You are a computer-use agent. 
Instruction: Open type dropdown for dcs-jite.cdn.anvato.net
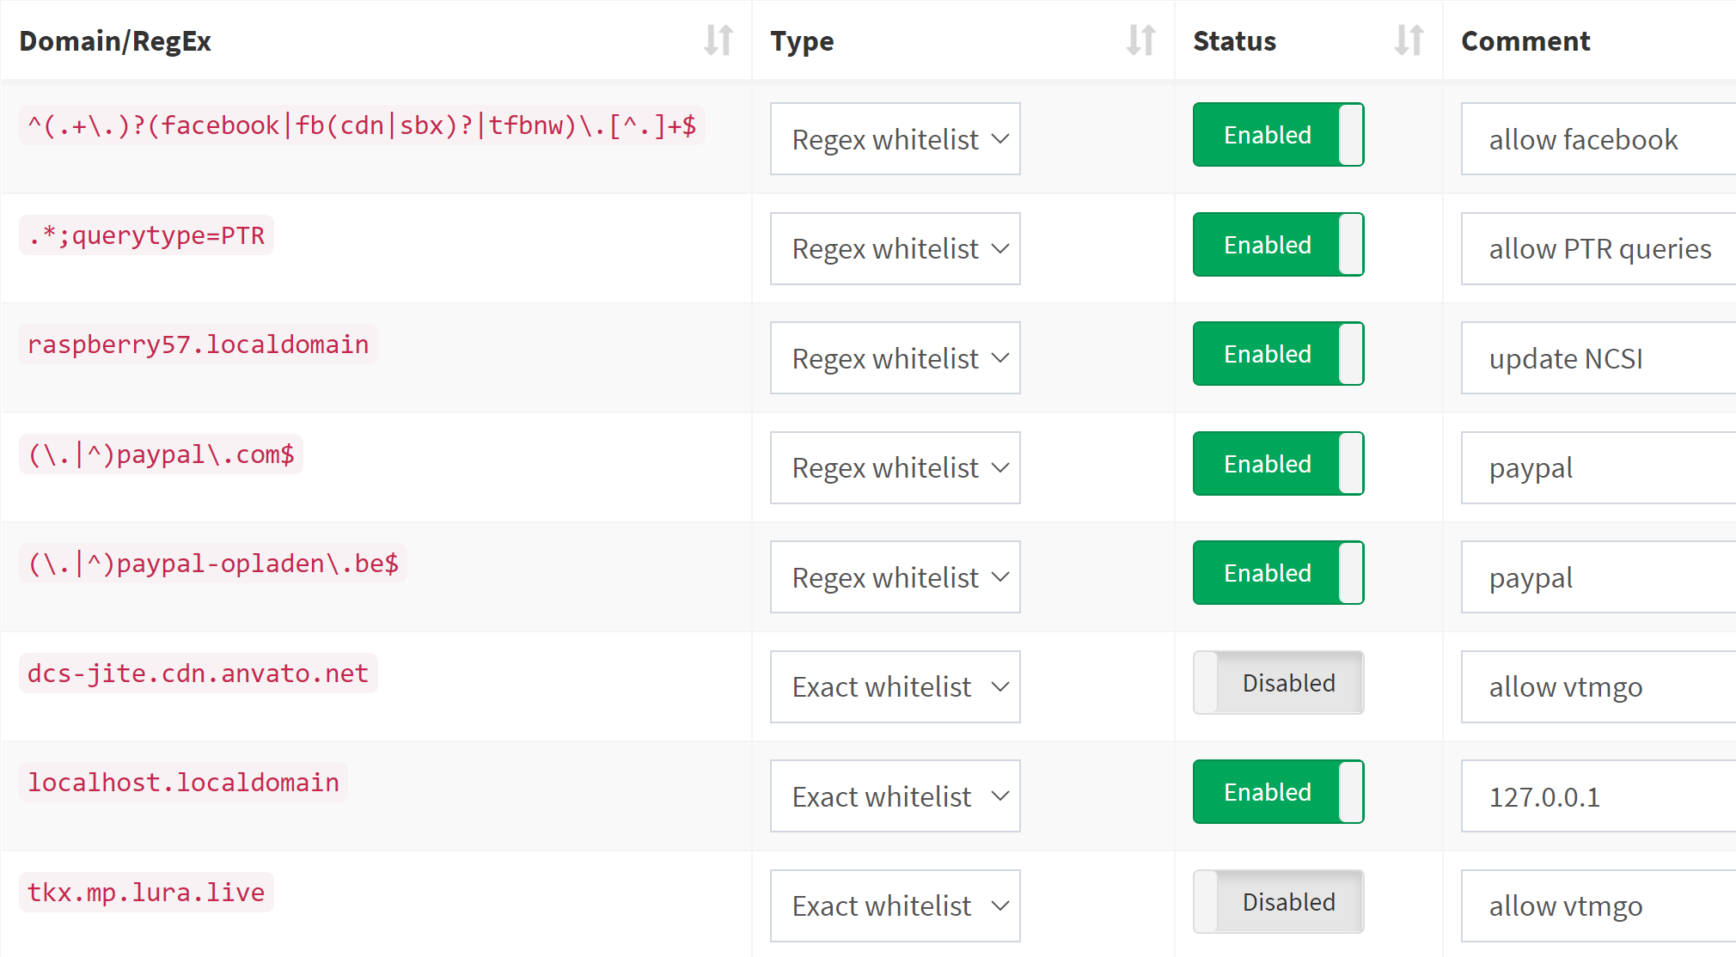pyautogui.click(x=895, y=687)
